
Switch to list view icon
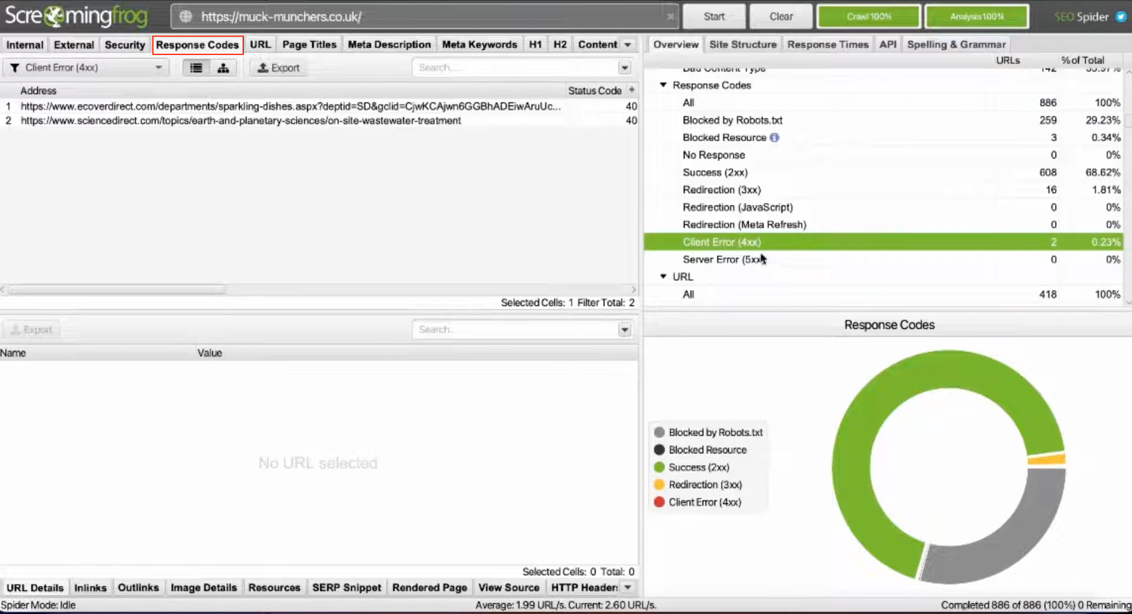click(196, 68)
